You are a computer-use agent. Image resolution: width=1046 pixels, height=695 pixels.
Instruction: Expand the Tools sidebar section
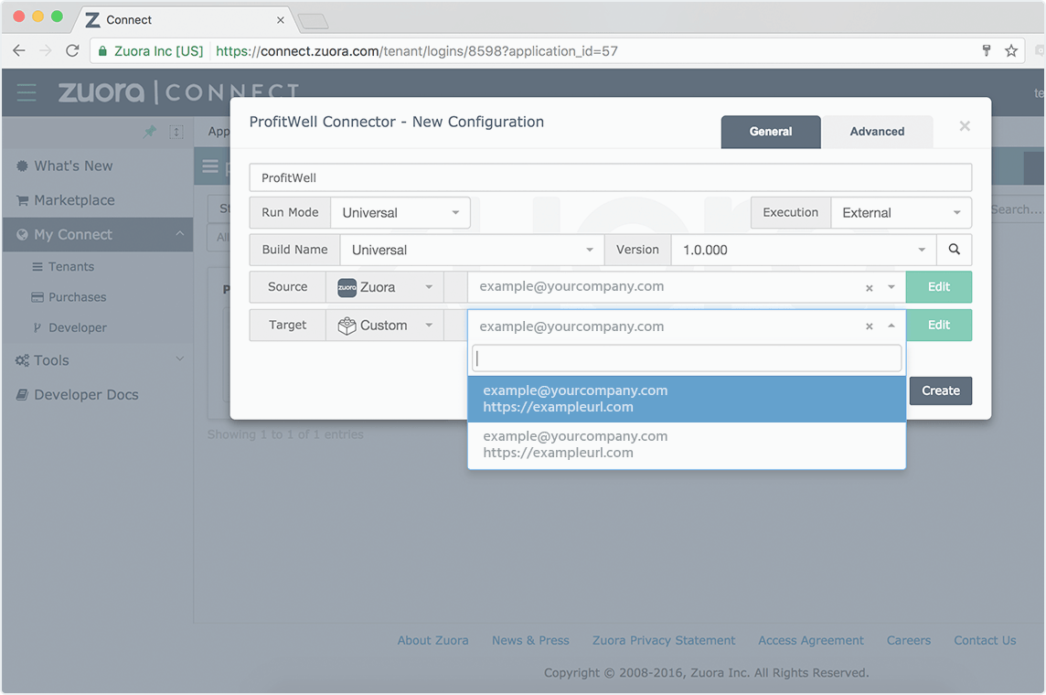coord(179,358)
